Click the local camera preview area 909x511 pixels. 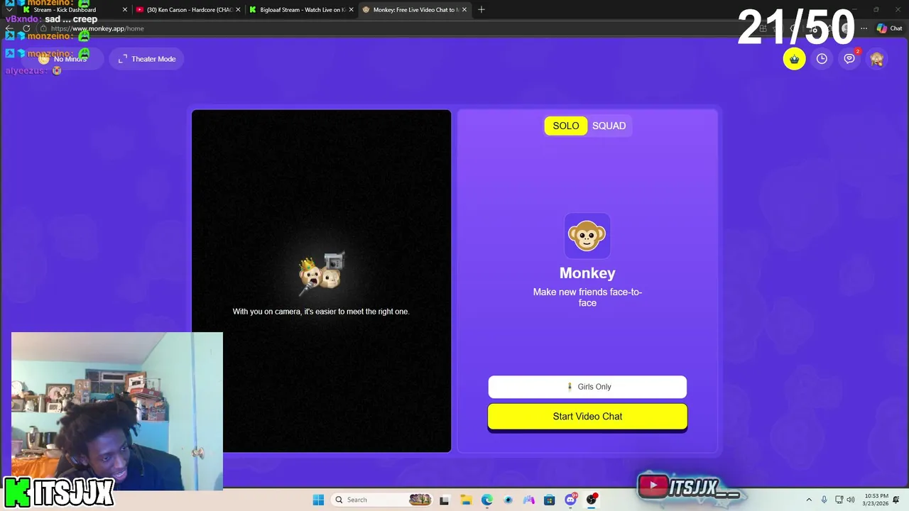click(321, 280)
